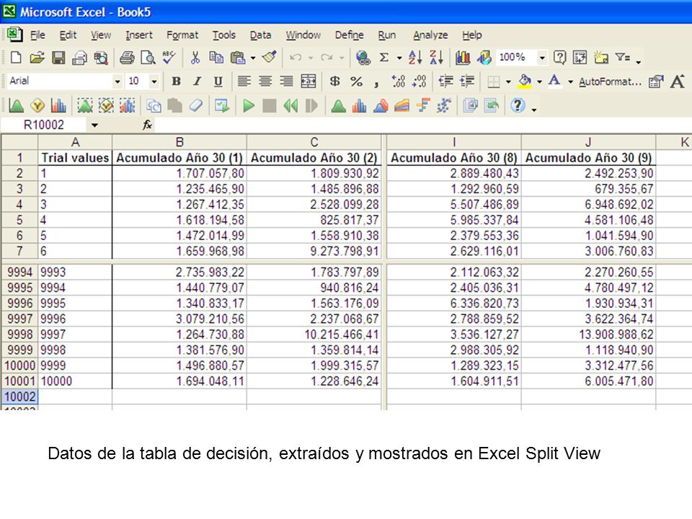The height and width of the screenshot is (519, 692).
Task: Open the Borders dropdown arrow
Action: 508,81
